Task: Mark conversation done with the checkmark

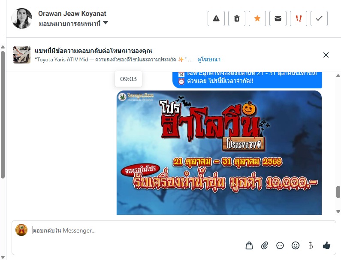Action: pyautogui.click(x=319, y=18)
